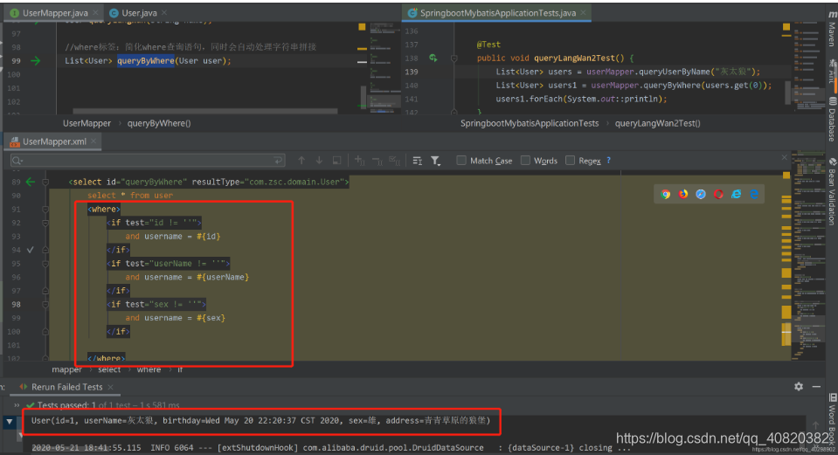Open preview in Chrome browser icon
Viewport: 838px width, 455px height.
tap(665, 195)
